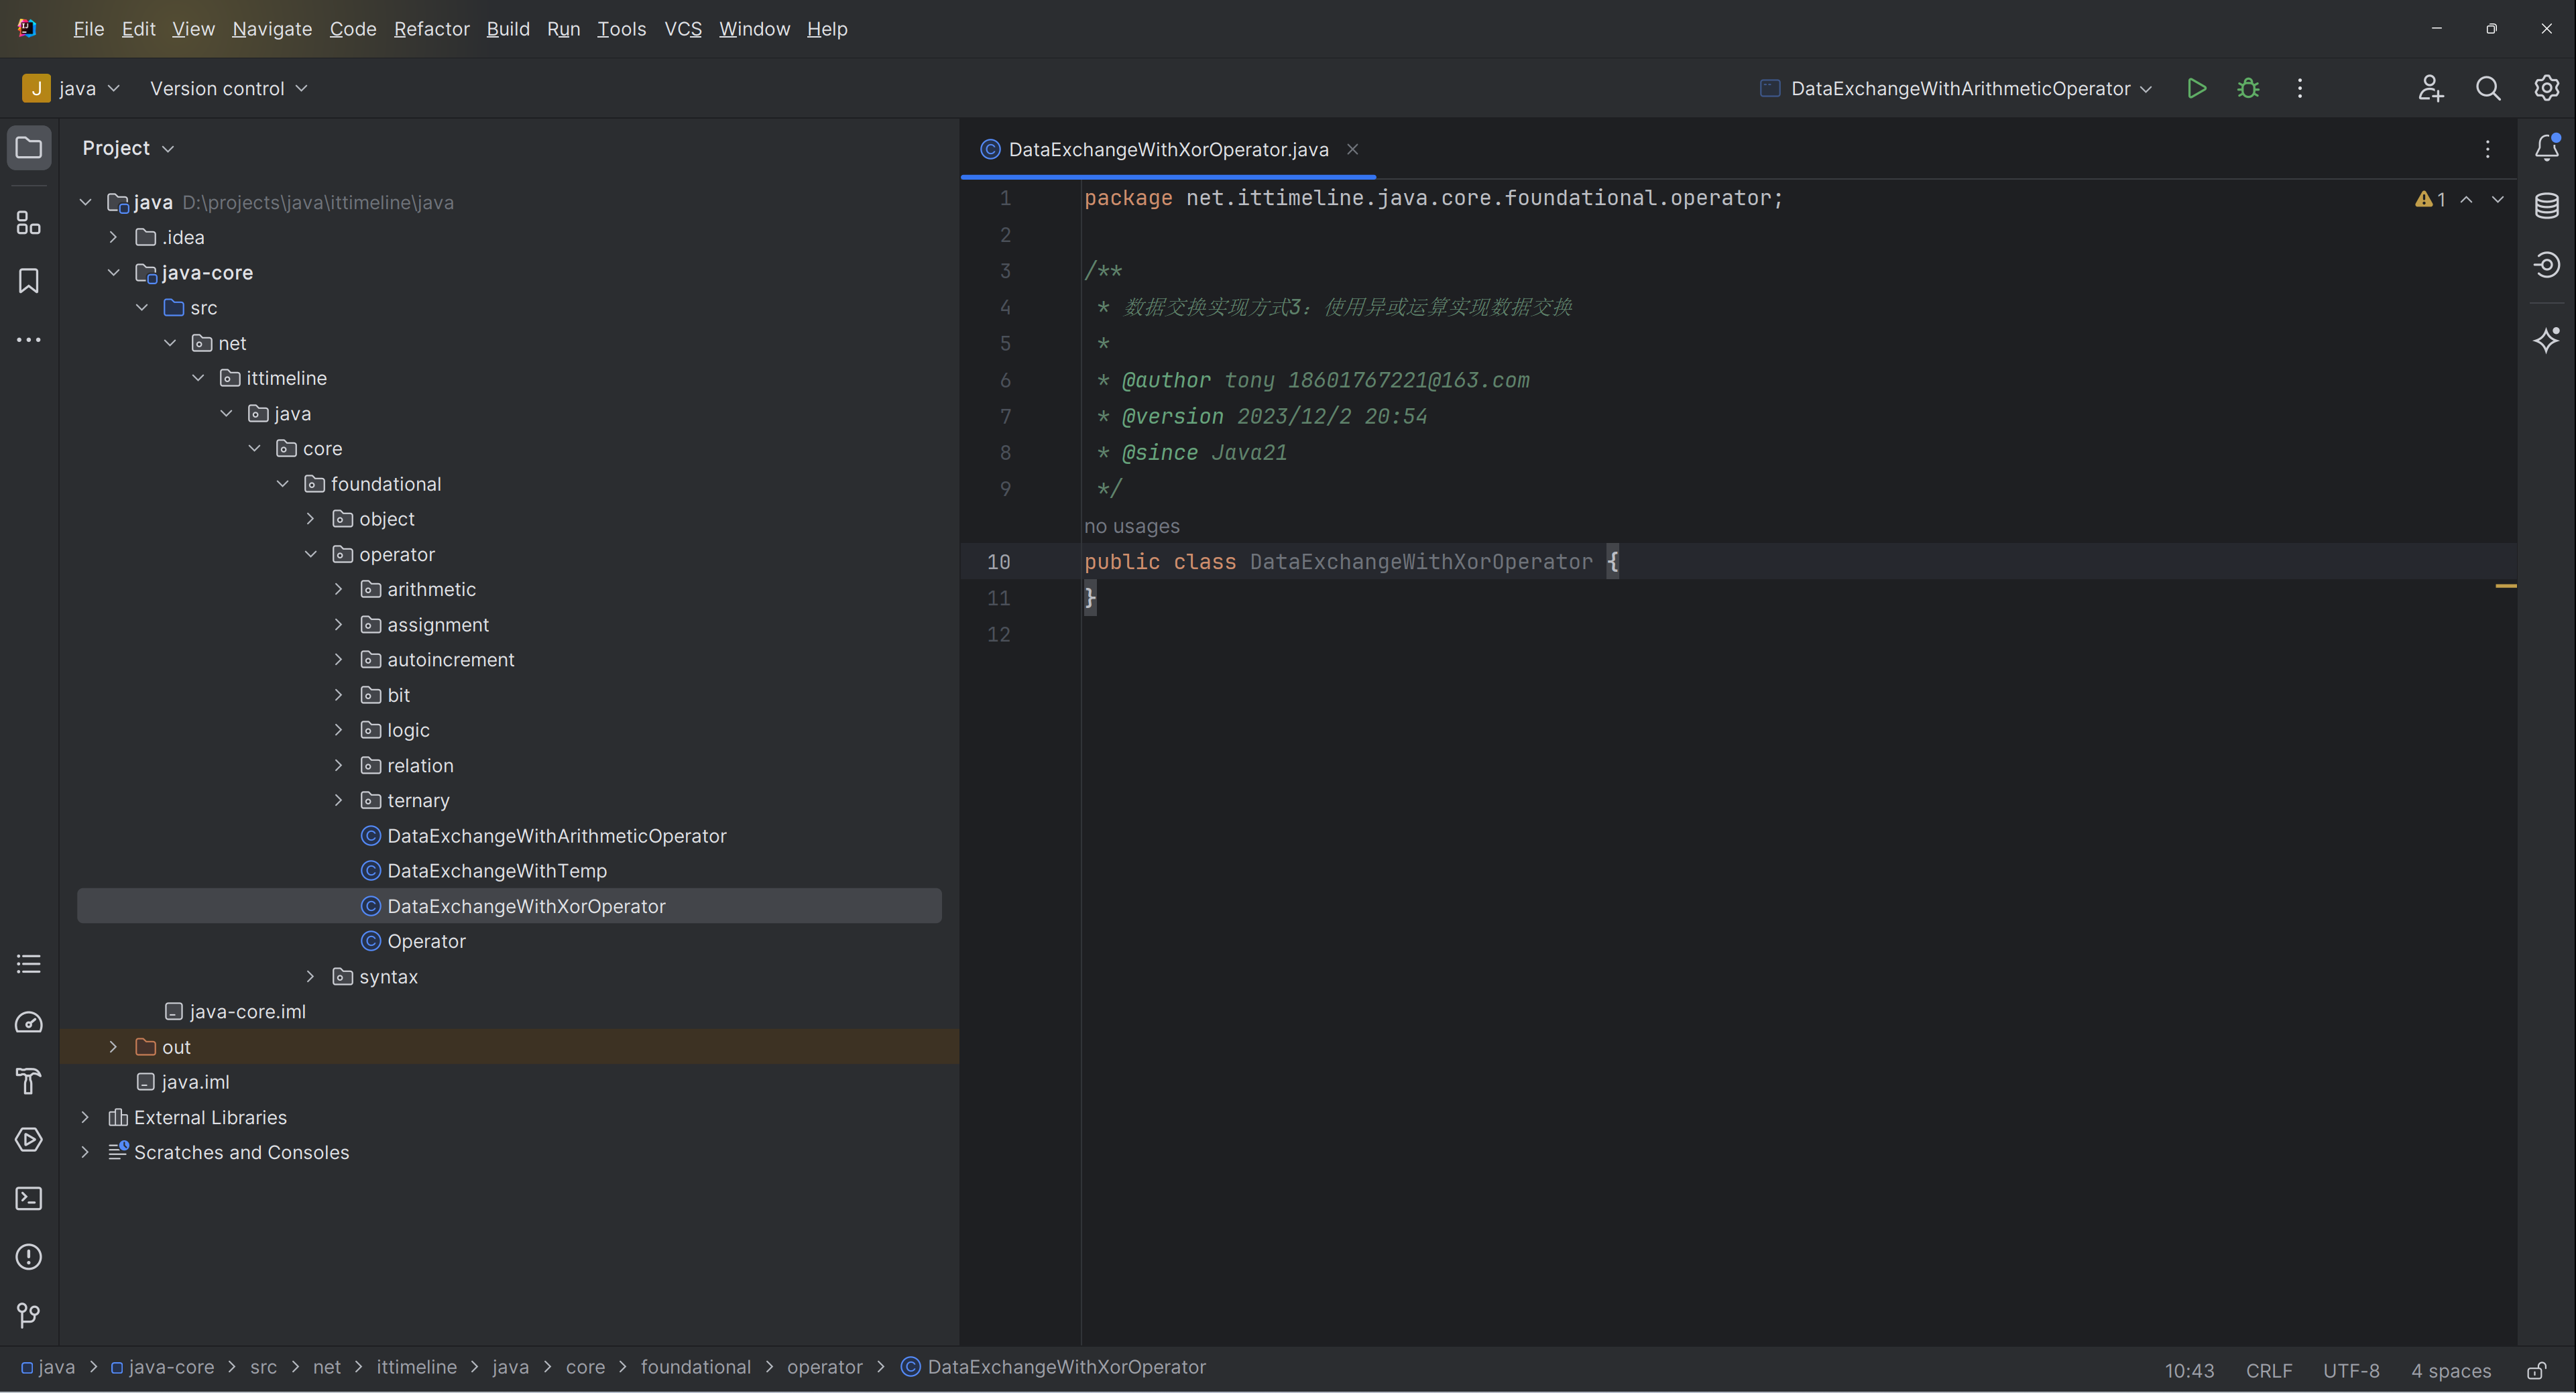Open the Git version control tool window
2576x1393 pixels.
29,1315
